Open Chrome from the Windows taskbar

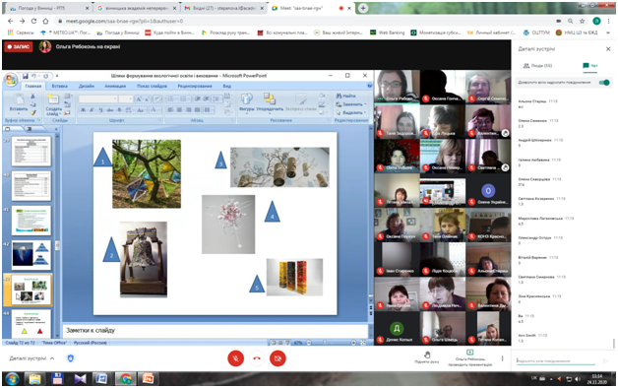(125, 379)
